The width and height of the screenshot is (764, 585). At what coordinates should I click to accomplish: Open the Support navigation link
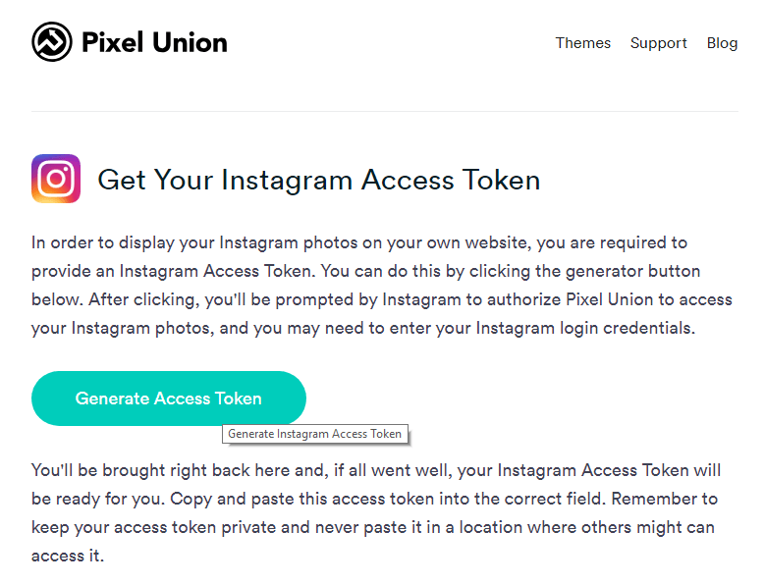(658, 43)
